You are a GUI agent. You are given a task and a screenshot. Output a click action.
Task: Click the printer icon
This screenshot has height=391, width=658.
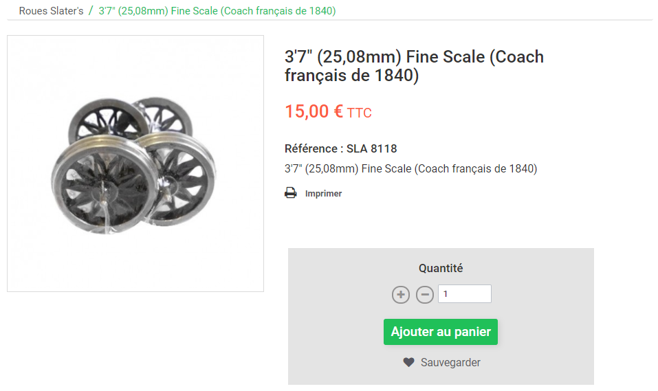click(290, 193)
